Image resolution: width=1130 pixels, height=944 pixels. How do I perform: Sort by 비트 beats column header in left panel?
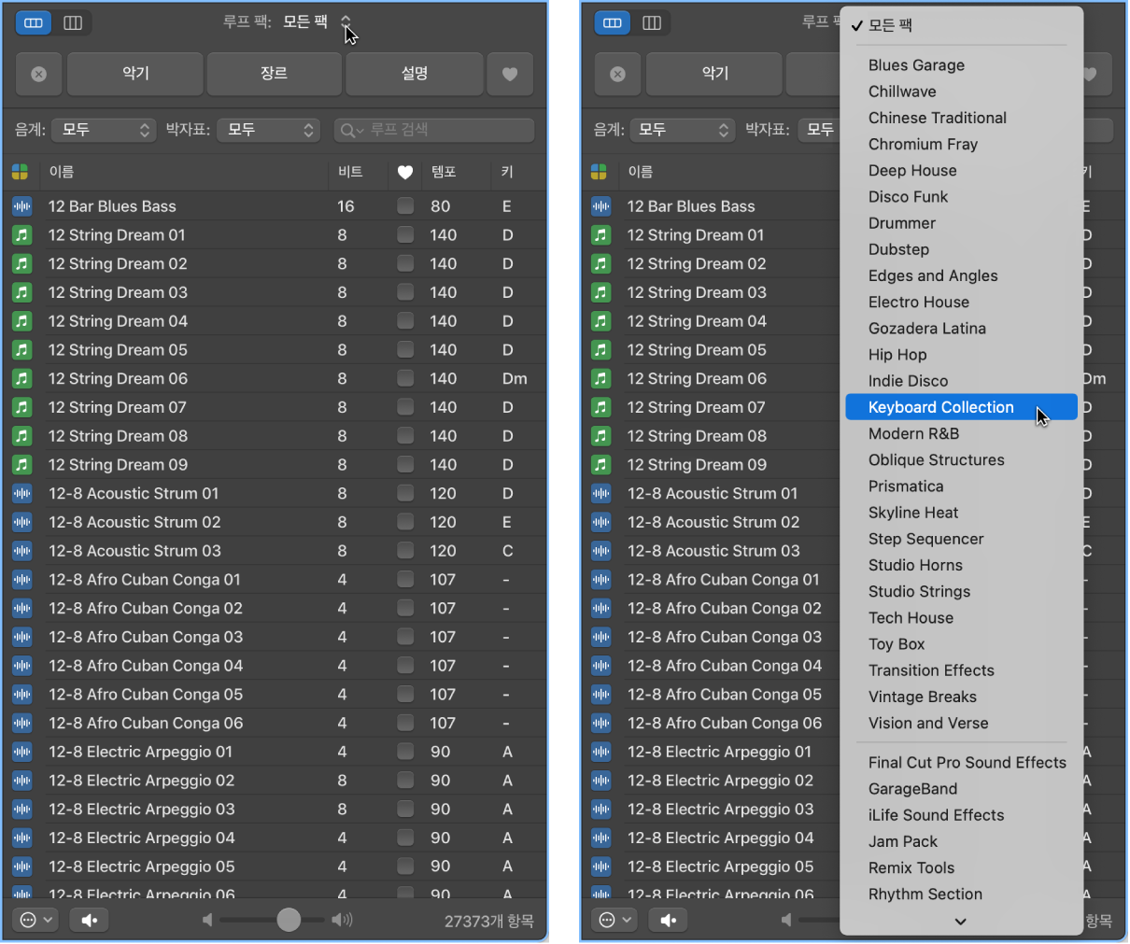tap(350, 172)
